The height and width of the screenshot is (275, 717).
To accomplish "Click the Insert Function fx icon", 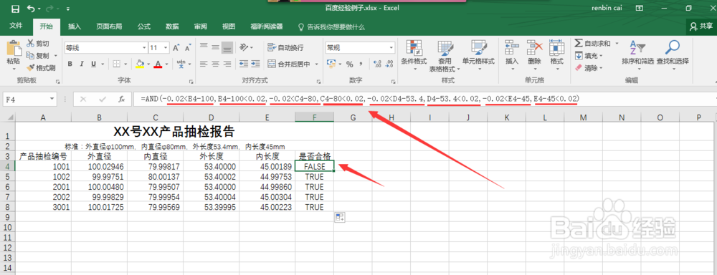I will pos(122,98).
